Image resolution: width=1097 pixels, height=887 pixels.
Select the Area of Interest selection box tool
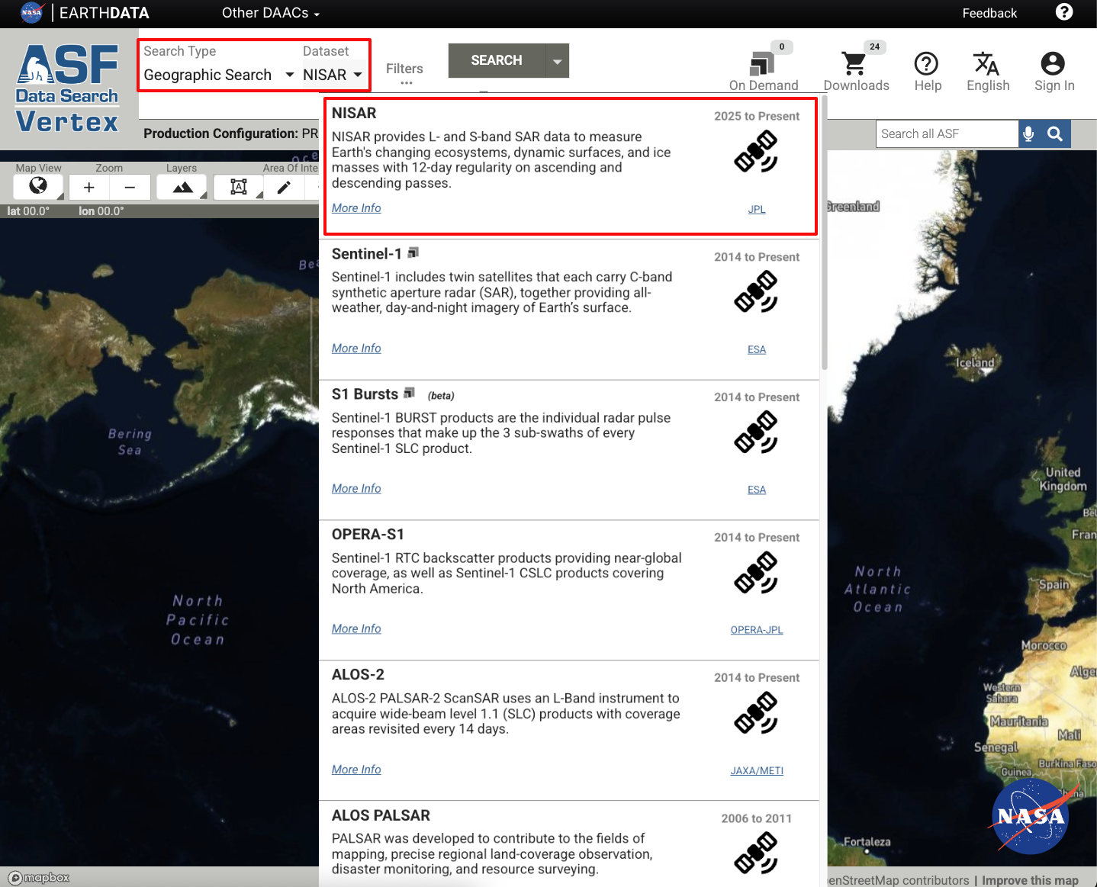(237, 186)
